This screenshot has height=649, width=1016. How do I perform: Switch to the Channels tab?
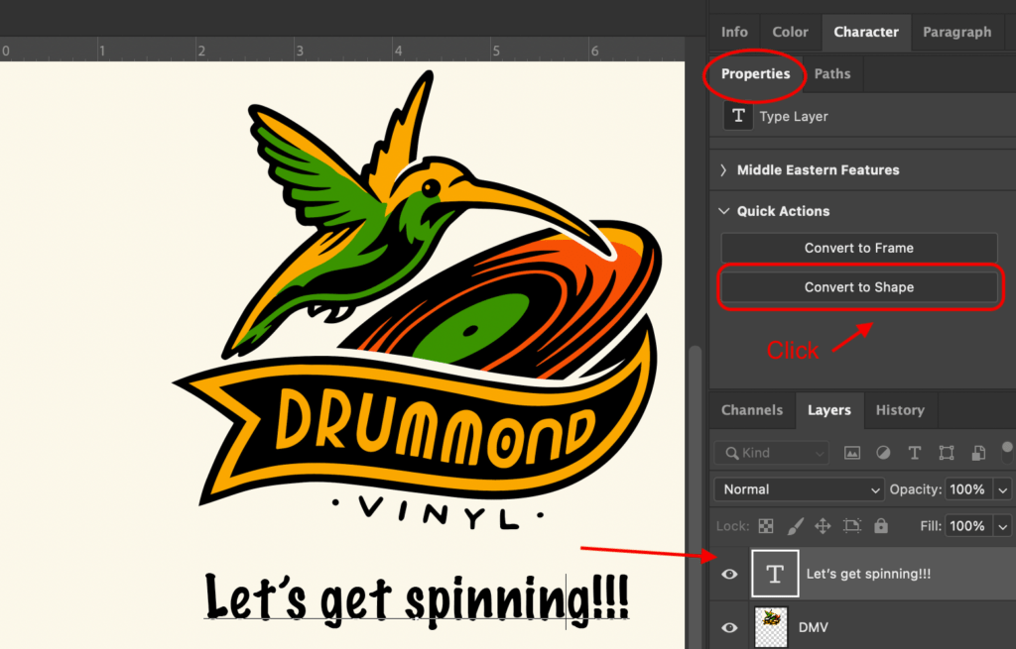click(x=751, y=410)
